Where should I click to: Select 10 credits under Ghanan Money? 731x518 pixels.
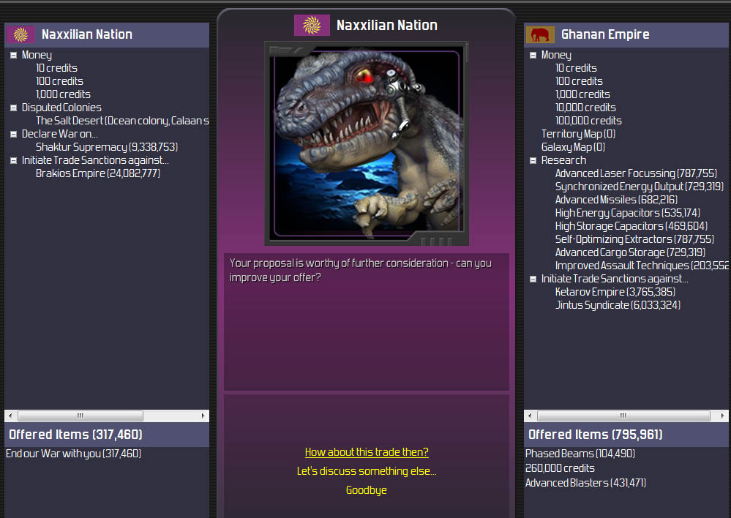pos(576,68)
